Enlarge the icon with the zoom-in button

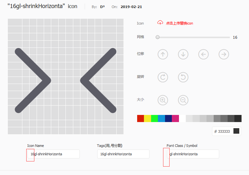pos(163,100)
